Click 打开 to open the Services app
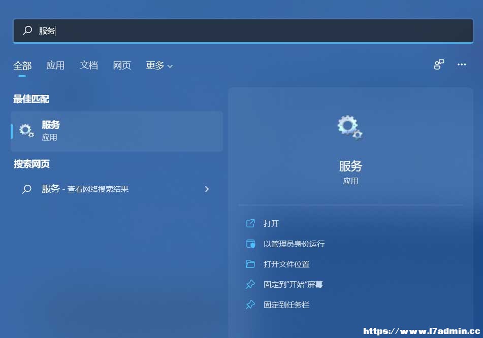This screenshot has height=338, width=483. tap(271, 223)
